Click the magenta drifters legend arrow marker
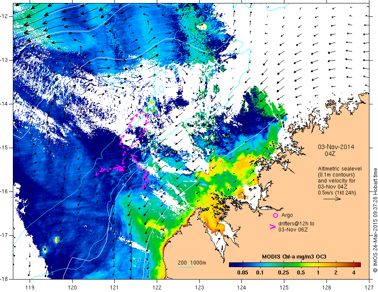Image resolution: width=378 pixels, height=292 pixels. [x=272, y=227]
